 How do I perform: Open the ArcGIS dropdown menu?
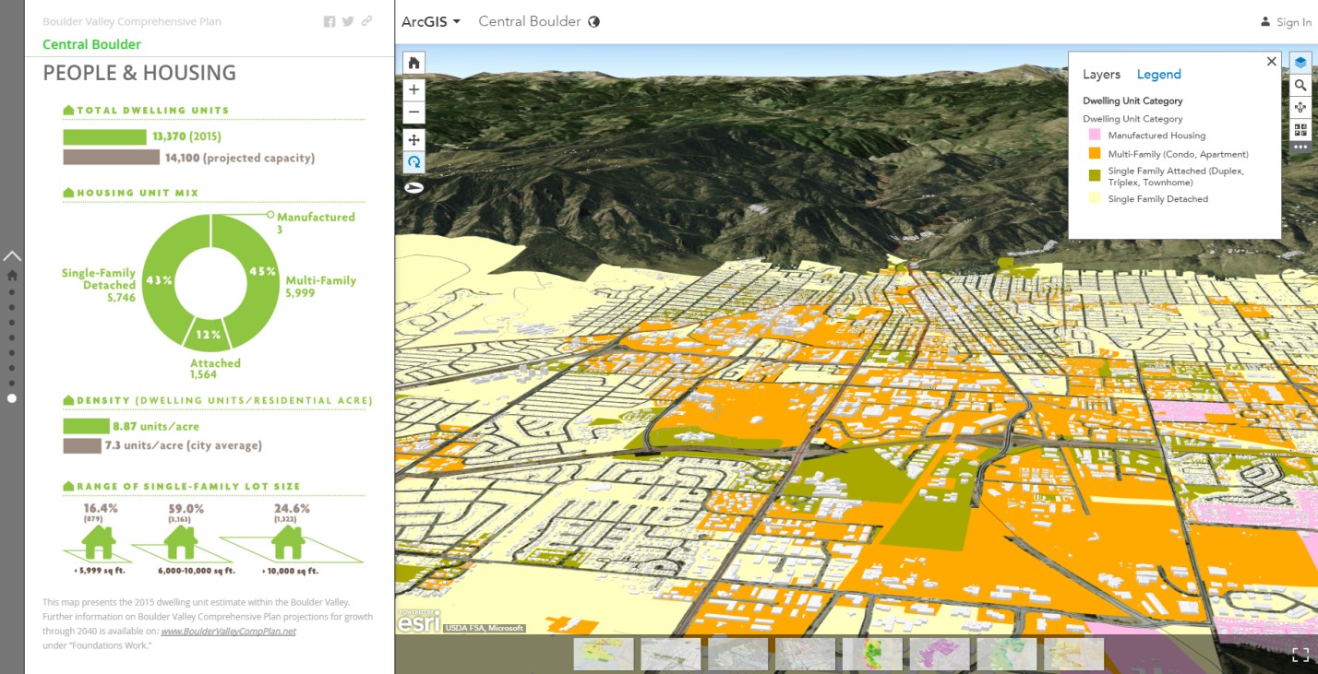[431, 21]
